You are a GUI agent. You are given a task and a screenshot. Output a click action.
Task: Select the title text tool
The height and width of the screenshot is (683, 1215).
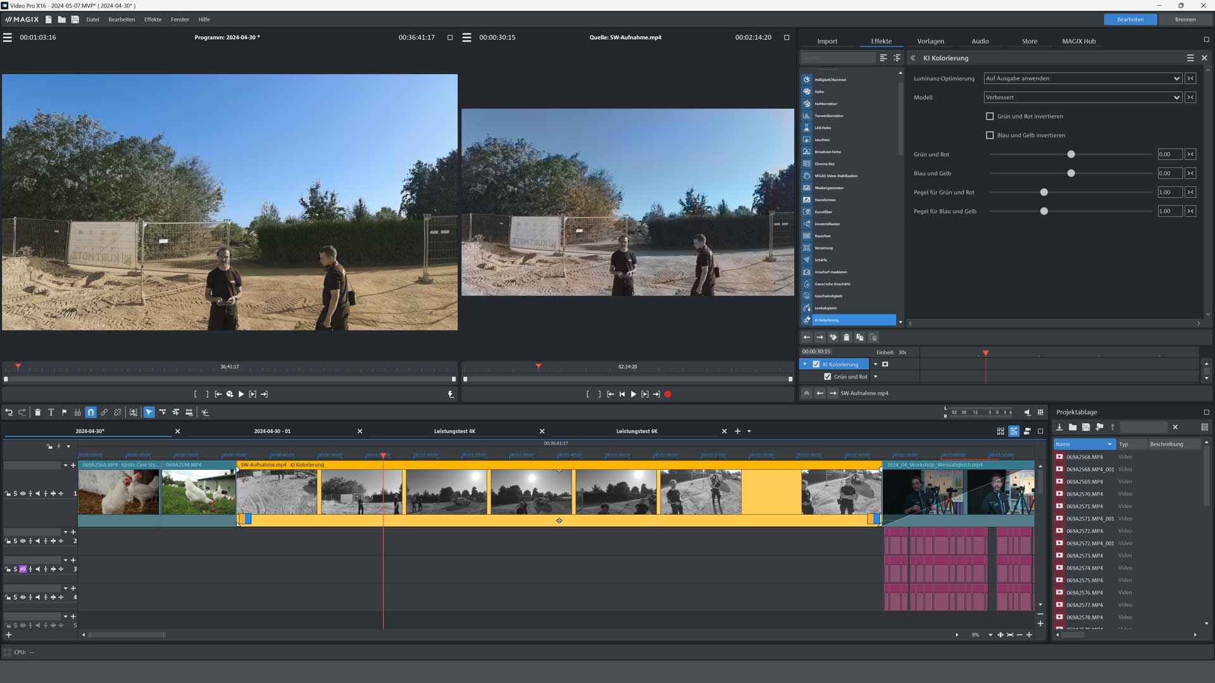(x=51, y=412)
